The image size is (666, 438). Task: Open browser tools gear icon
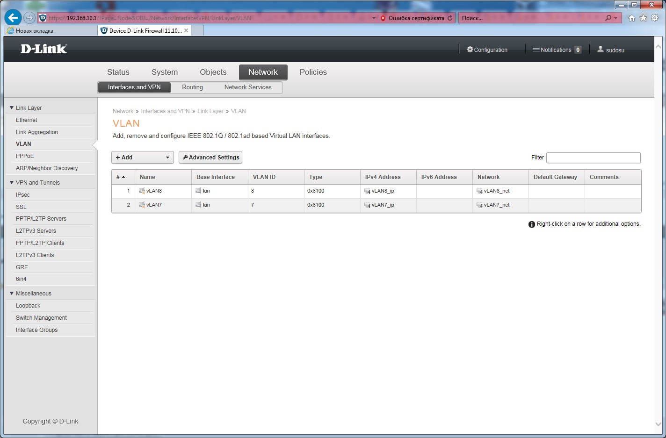pyautogui.click(x=655, y=18)
